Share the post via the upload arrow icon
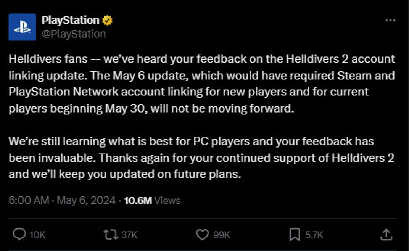Viewport: 409px width, 251px height. (386, 235)
